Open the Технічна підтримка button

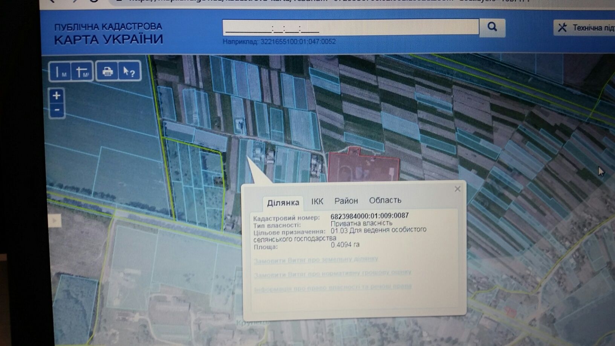585,28
